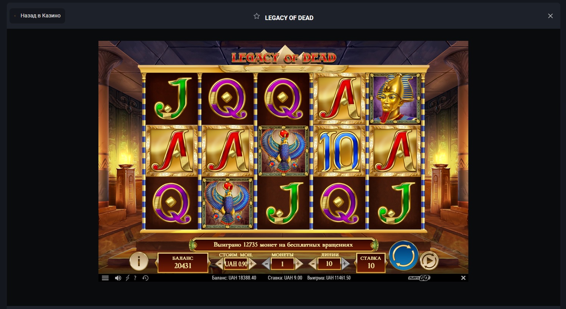The height and width of the screenshot is (309, 566).
Task: Open the paytable info button
Action: [139, 261]
